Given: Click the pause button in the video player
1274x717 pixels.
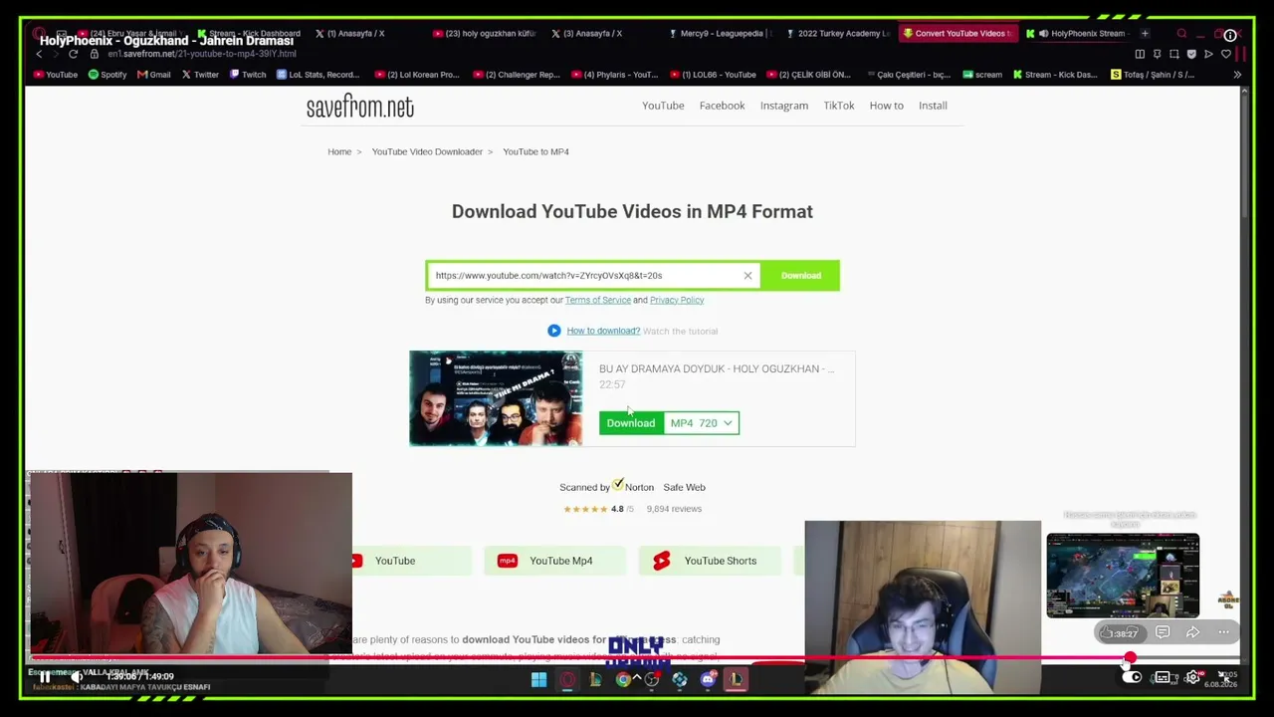Looking at the screenshot, I should [x=45, y=677].
